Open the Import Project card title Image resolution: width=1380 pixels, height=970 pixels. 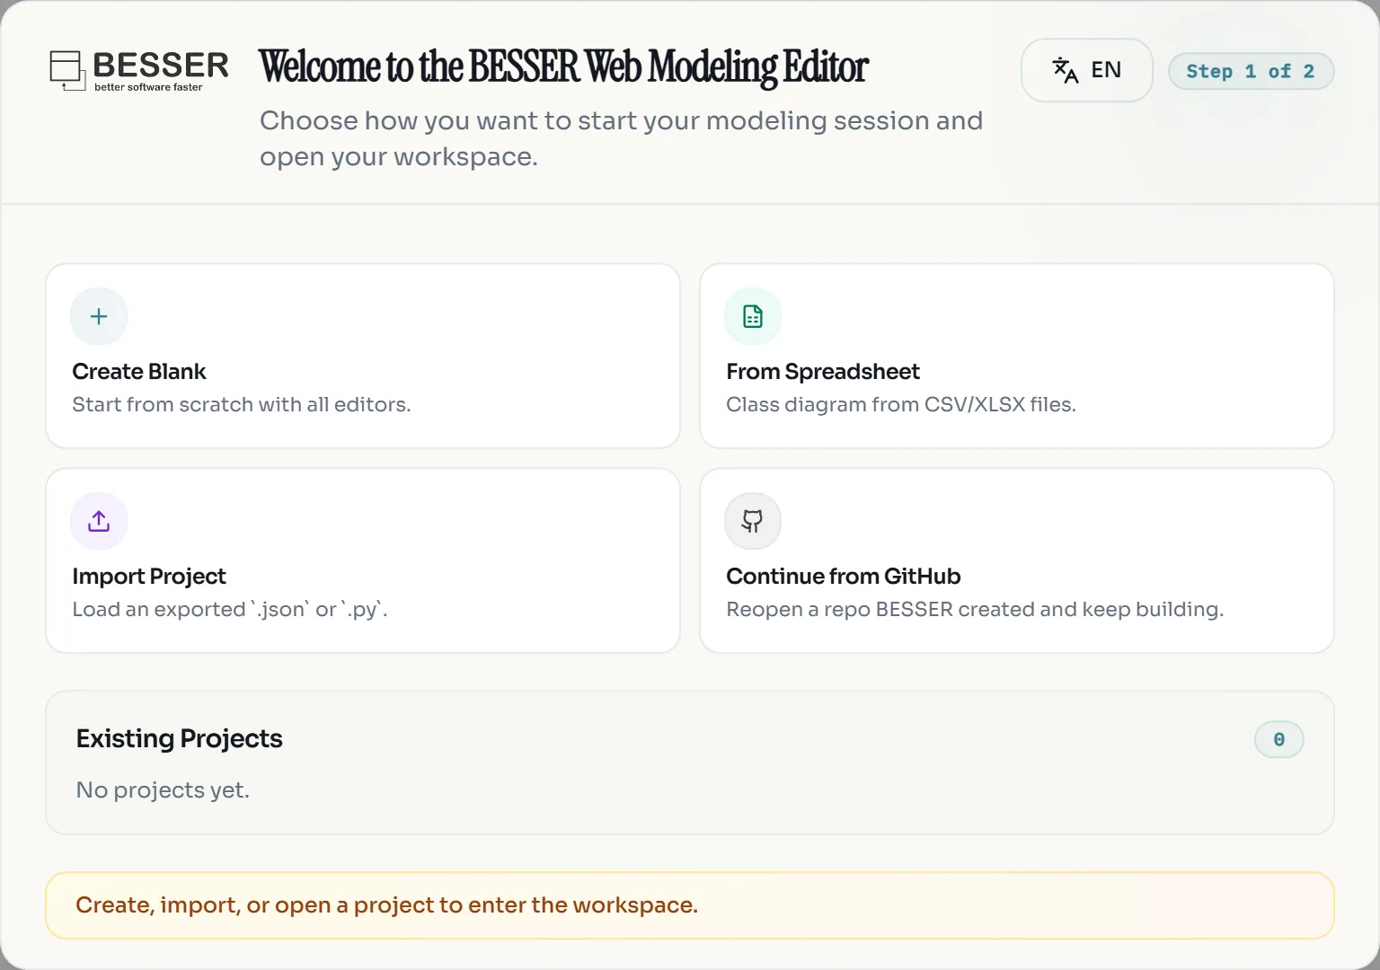(x=149, y=577)
